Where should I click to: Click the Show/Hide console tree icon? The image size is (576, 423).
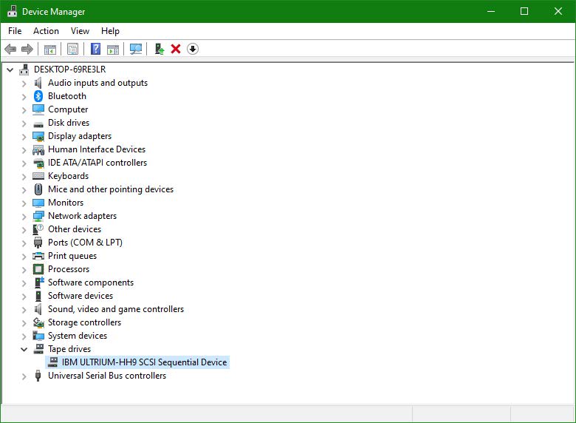(50, 49)
